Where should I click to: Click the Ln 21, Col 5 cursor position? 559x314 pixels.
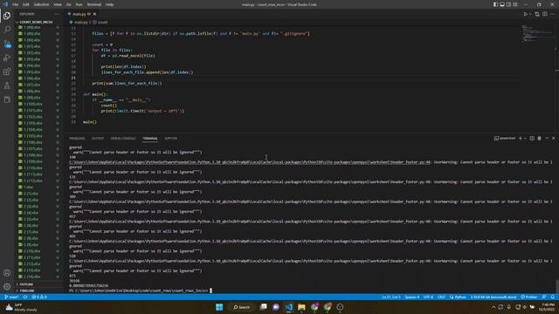pos(391,297)
